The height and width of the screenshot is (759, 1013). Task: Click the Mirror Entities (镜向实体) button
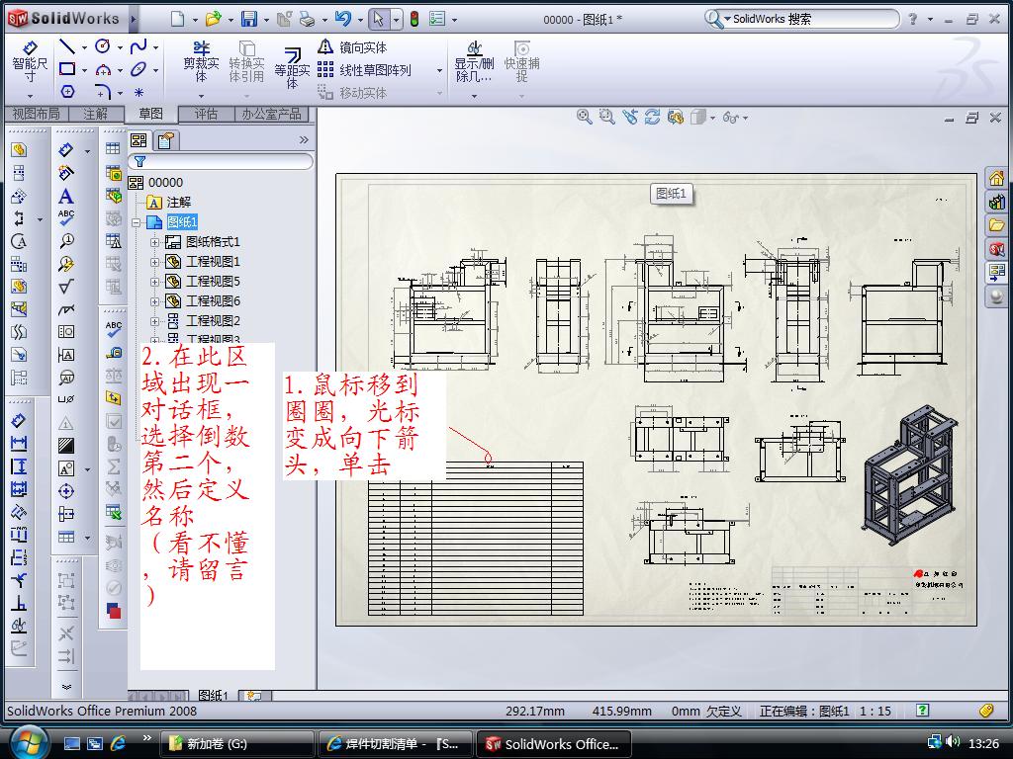pyautogui.click(x=352, y=47)
